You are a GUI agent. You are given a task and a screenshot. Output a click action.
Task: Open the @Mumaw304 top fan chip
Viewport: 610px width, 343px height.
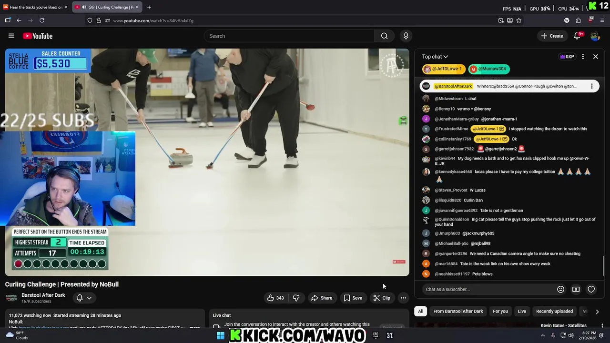(x=489, y=69)
